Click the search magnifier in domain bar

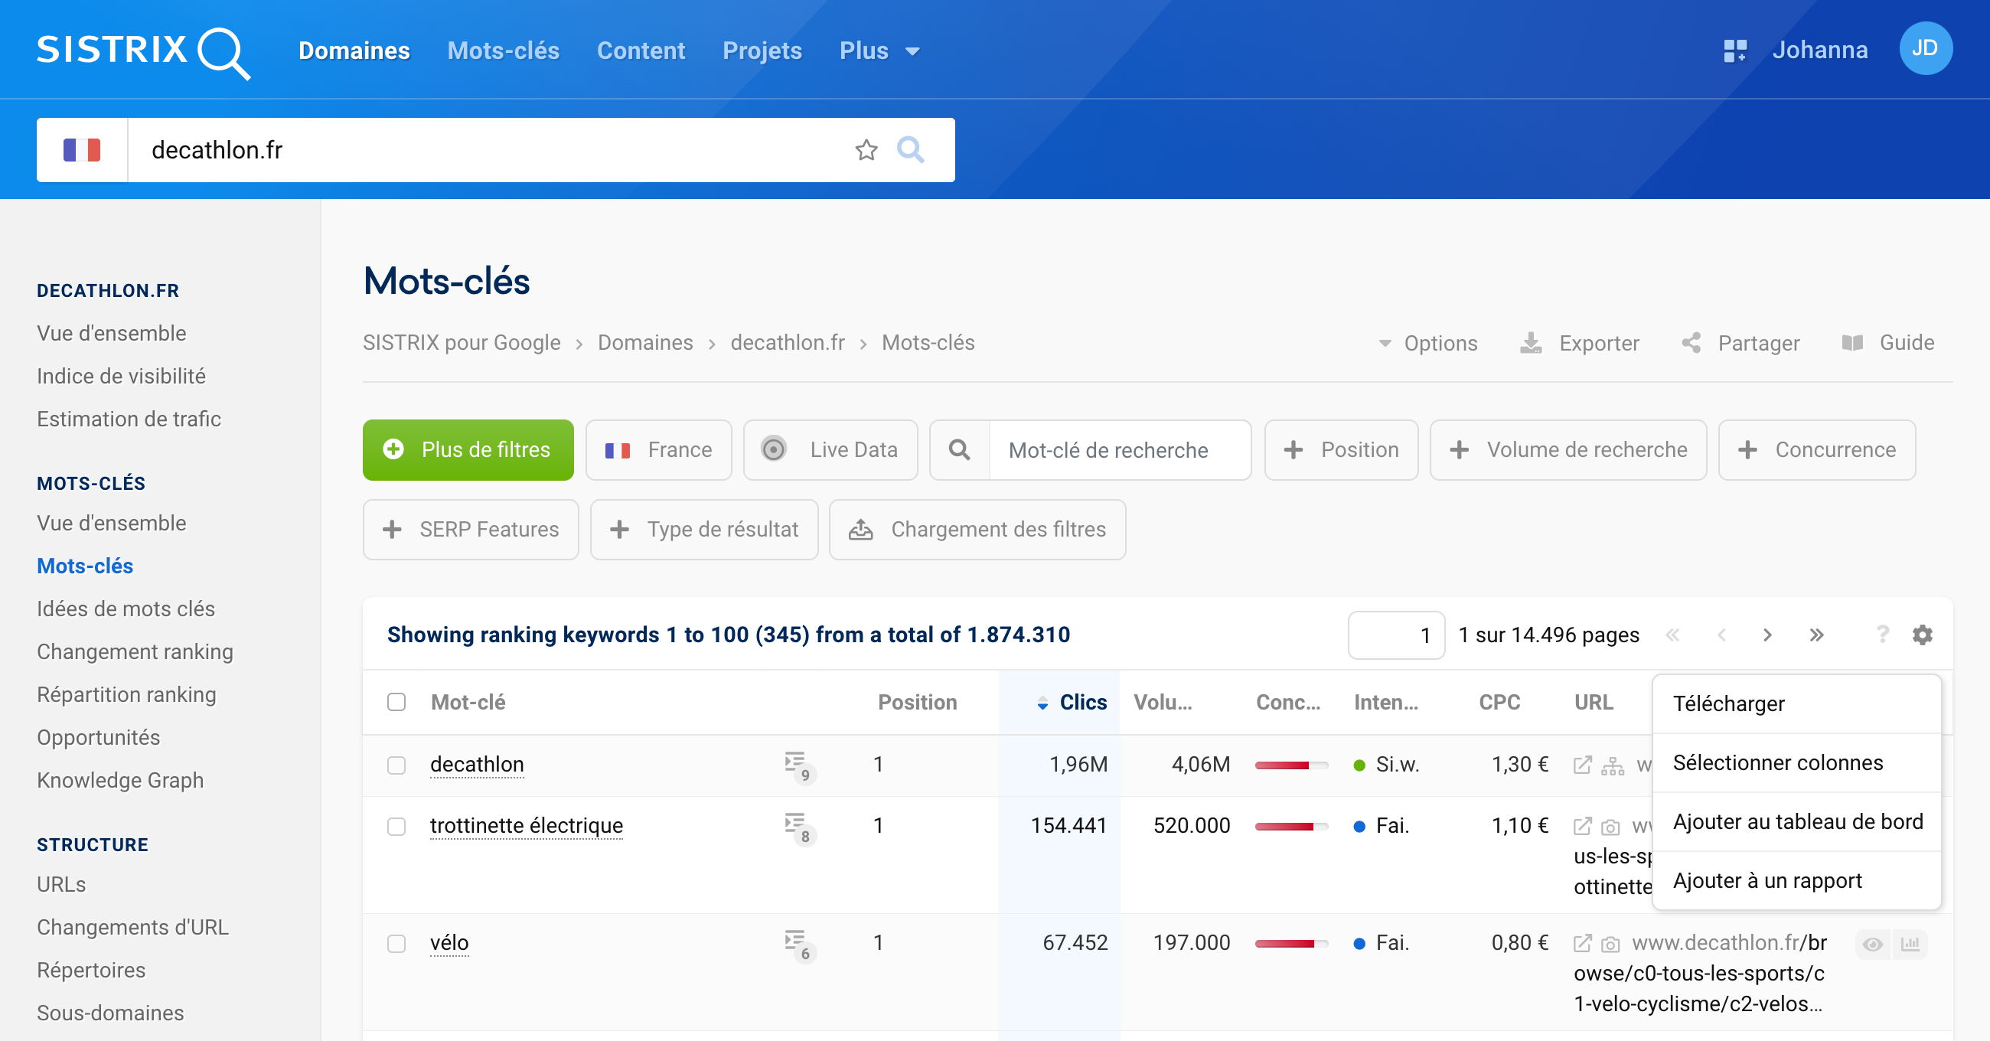pos(910,150)
